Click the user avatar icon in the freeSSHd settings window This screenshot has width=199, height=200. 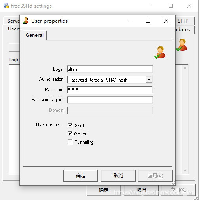[x=182, y=45]
